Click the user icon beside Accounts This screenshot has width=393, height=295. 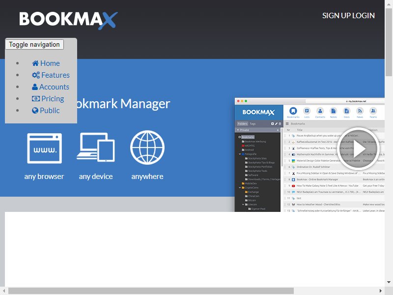point(35,87)
